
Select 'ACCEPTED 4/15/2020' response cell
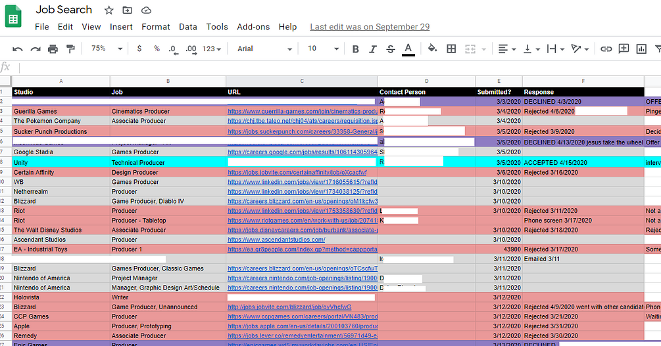tap(583, 162)
